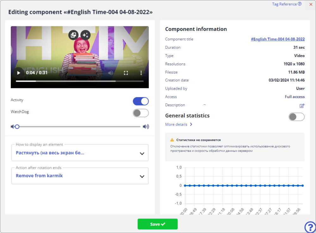The height and width of the screenshot is (233, 316).
Task: Click the volume slider track
Action: [x=79, y=127]
